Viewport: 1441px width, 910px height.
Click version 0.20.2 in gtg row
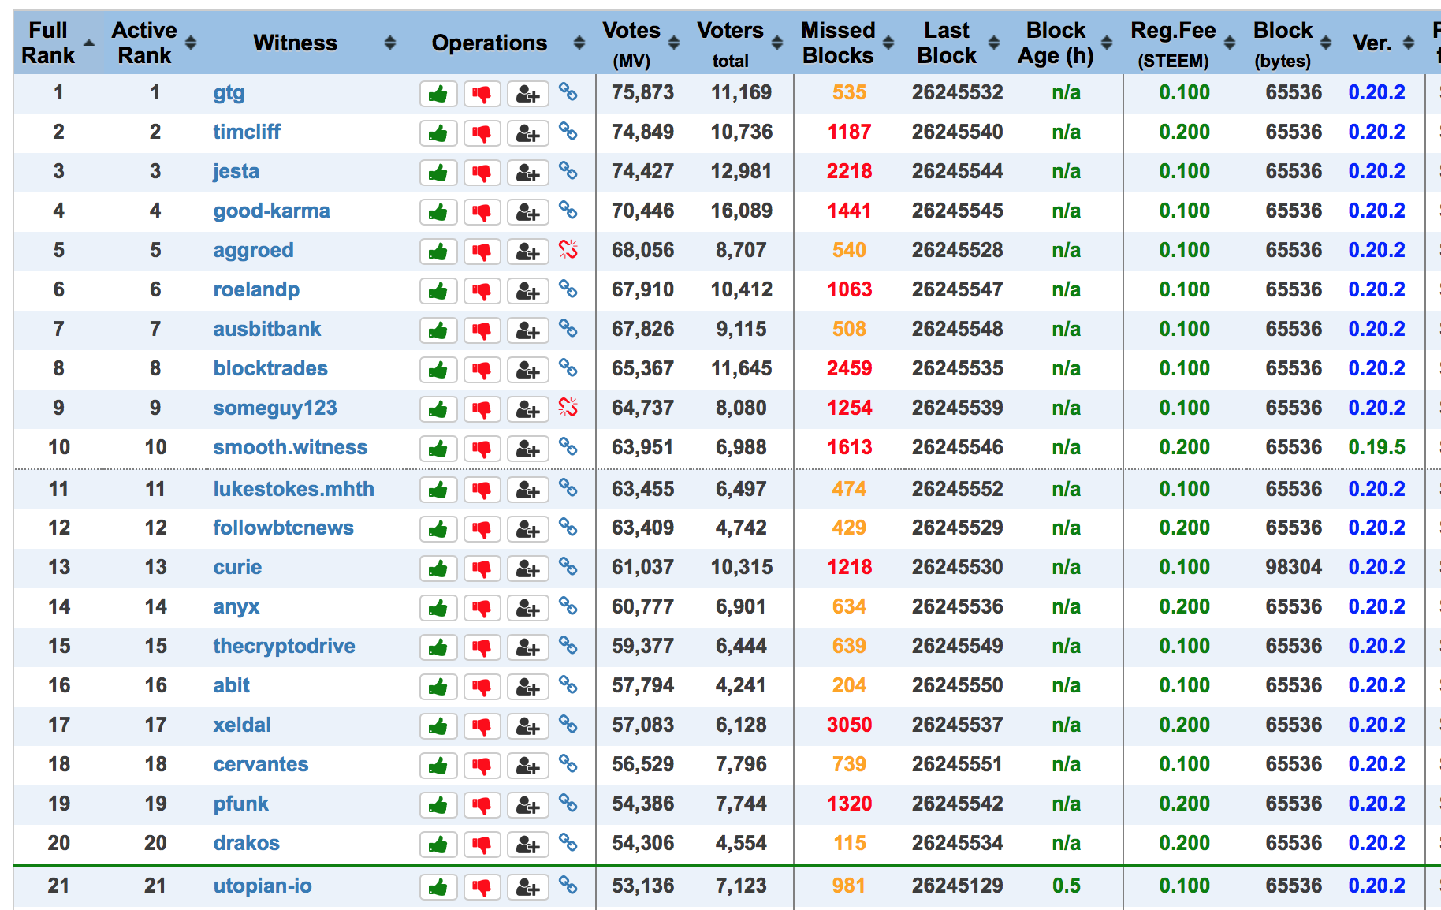[1376, 92]
